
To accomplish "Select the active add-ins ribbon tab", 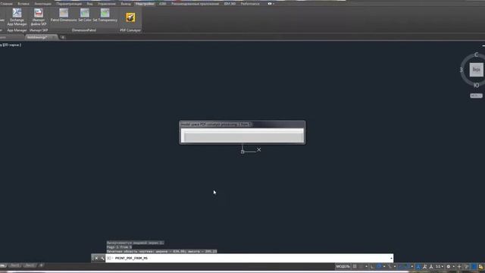I will click(x=145, y=4).
